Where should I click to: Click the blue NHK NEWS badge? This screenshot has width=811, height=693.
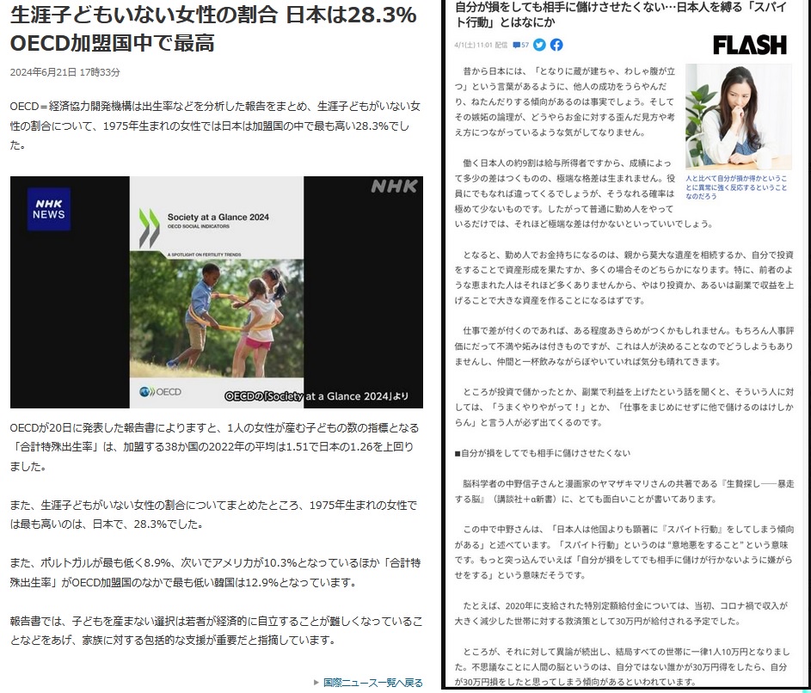click(49, 209)
